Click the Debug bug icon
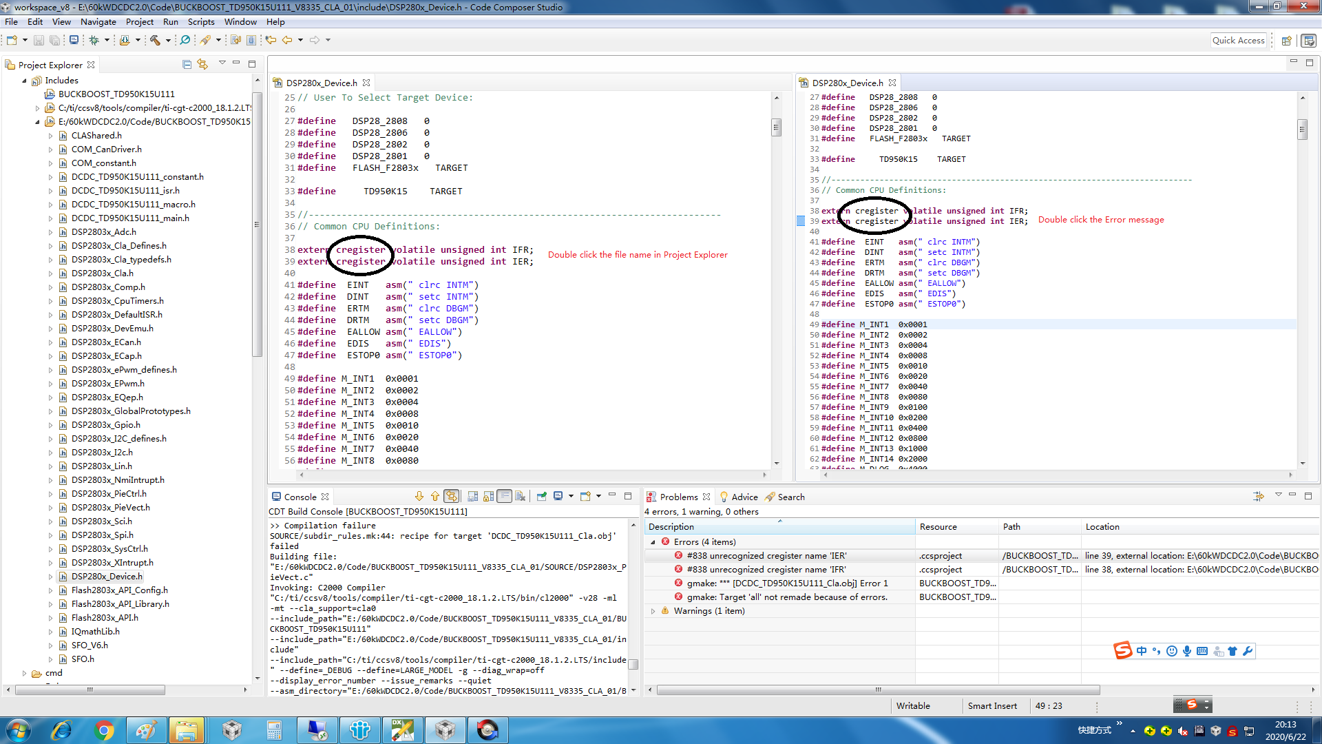This screenshot has width=1322, height=744. 94,40
